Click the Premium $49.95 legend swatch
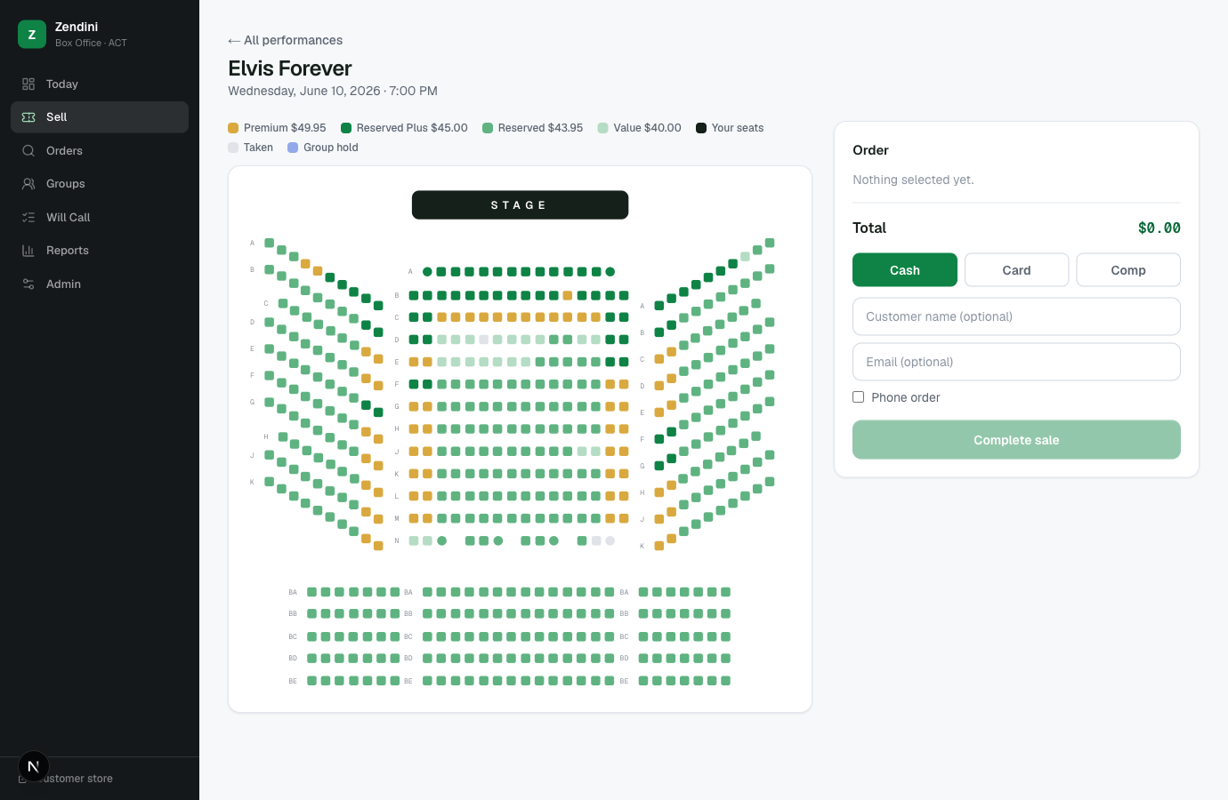1228x800 pixels. point(233,128)
